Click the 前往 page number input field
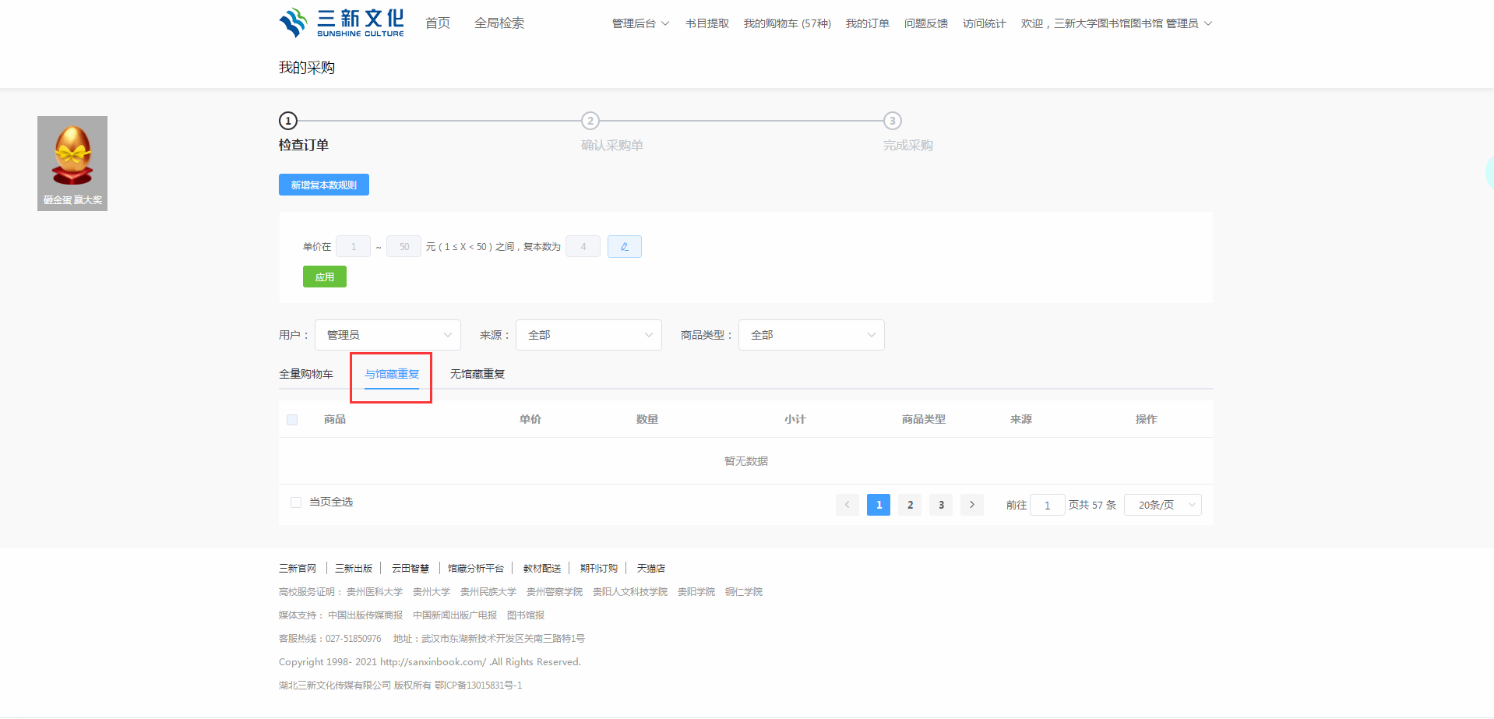1494x719 pixels. [x=1047, y=505]
